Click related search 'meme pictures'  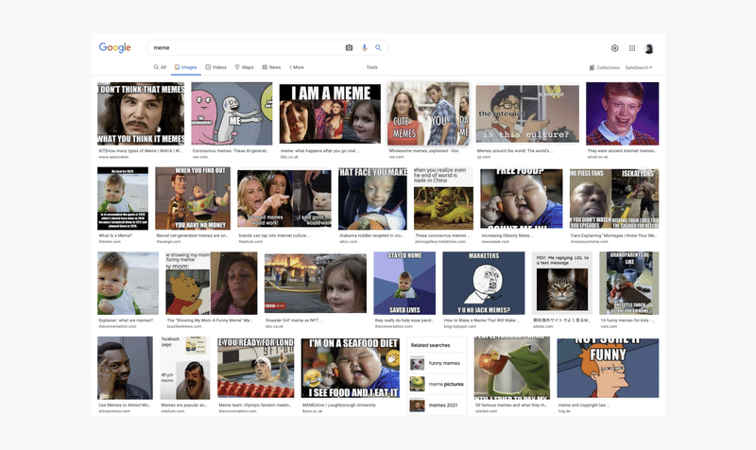[x=437, y=384]
